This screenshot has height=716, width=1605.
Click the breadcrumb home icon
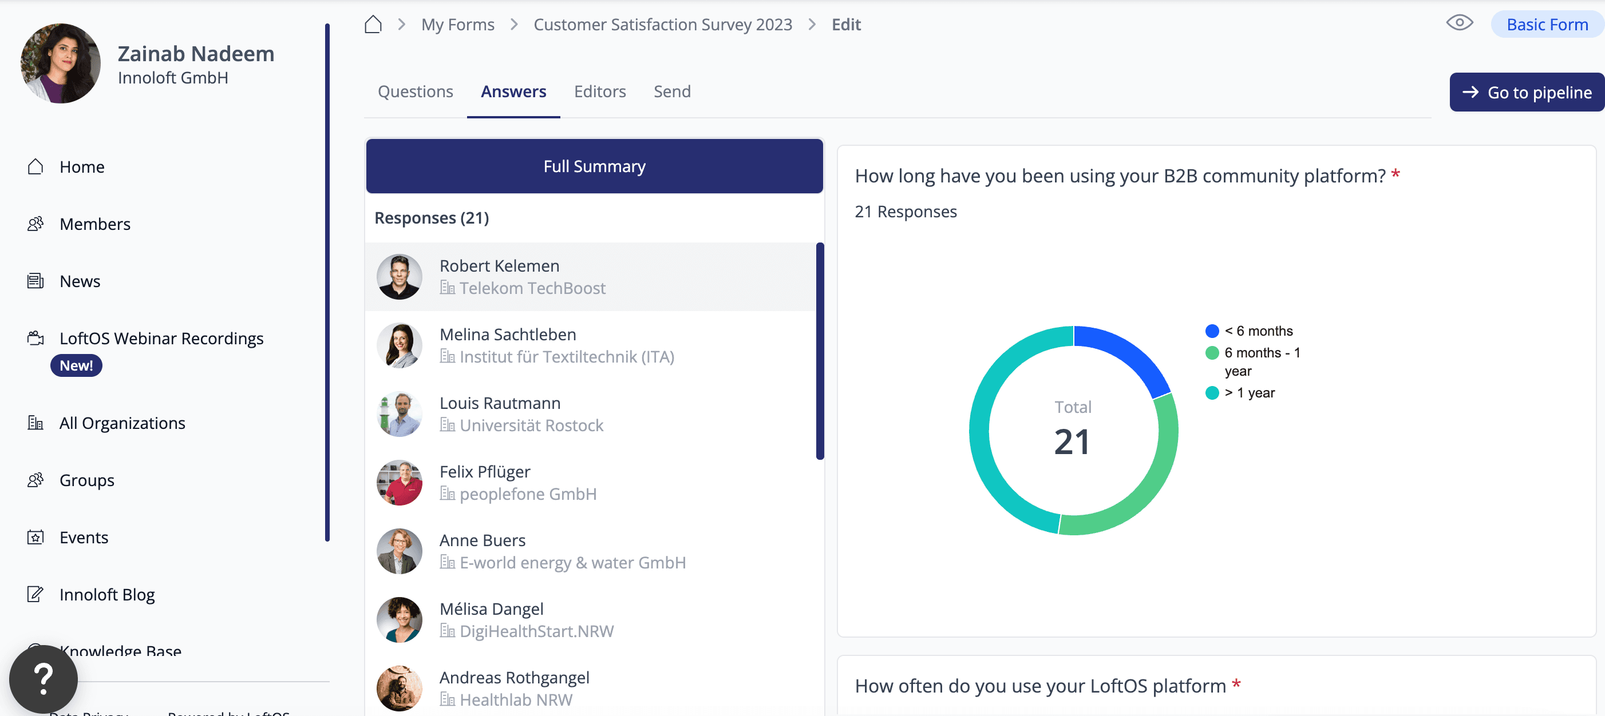(x=373, y=25)
